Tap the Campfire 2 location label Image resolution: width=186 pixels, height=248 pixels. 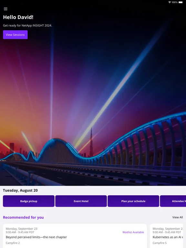[x=13, y=243]
